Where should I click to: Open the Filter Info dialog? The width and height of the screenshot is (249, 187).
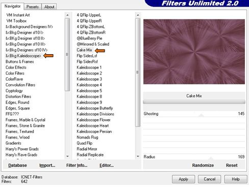tap(77, 166)
